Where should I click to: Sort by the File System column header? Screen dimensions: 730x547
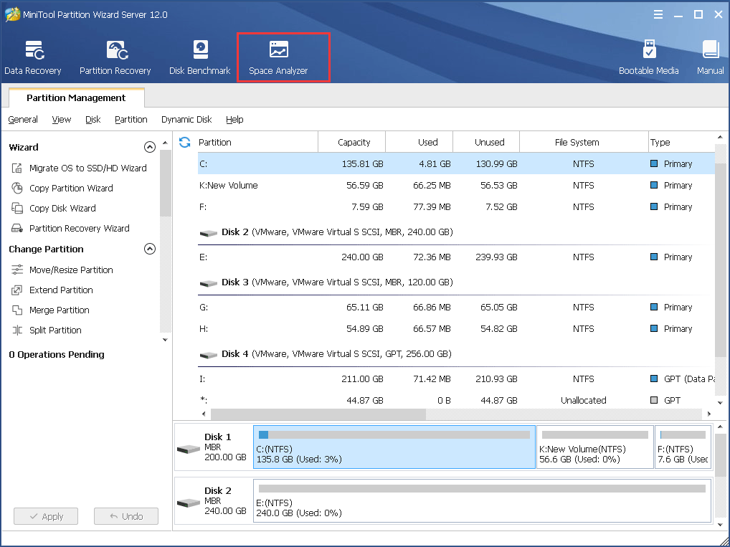[584, 143]
